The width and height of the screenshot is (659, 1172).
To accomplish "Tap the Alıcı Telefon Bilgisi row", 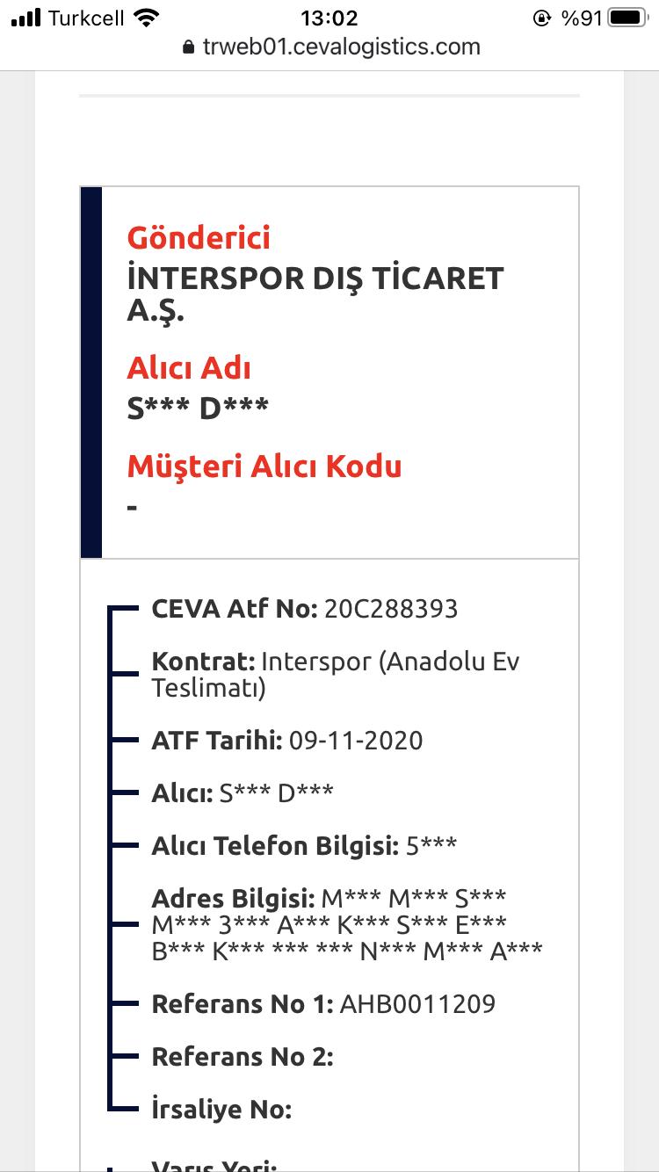I will [x=304, y=846].
